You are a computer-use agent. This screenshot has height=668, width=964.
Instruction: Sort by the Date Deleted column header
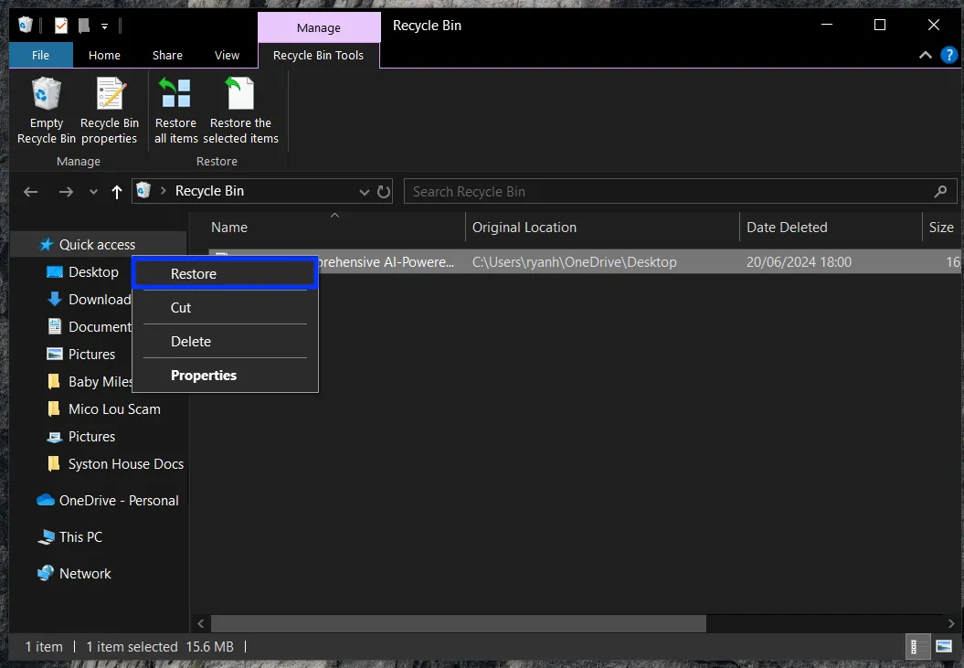click(x=787, y=228)
